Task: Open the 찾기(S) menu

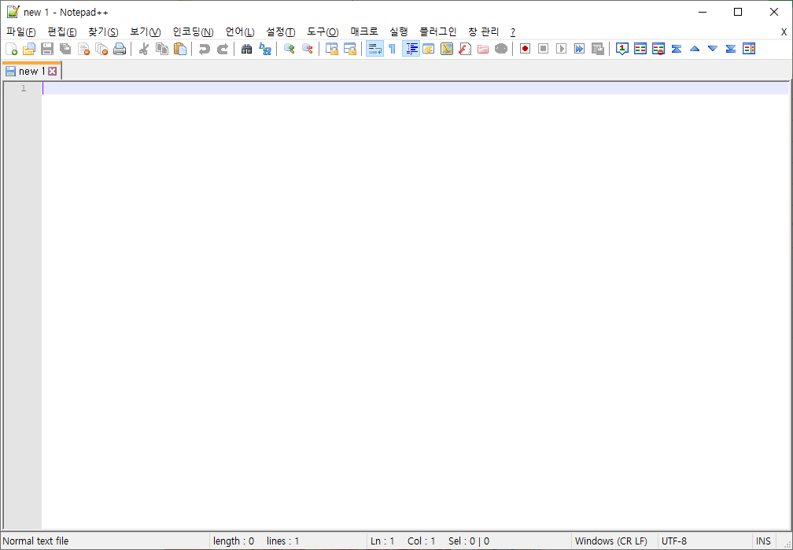Action: click(x=103, y=32)
